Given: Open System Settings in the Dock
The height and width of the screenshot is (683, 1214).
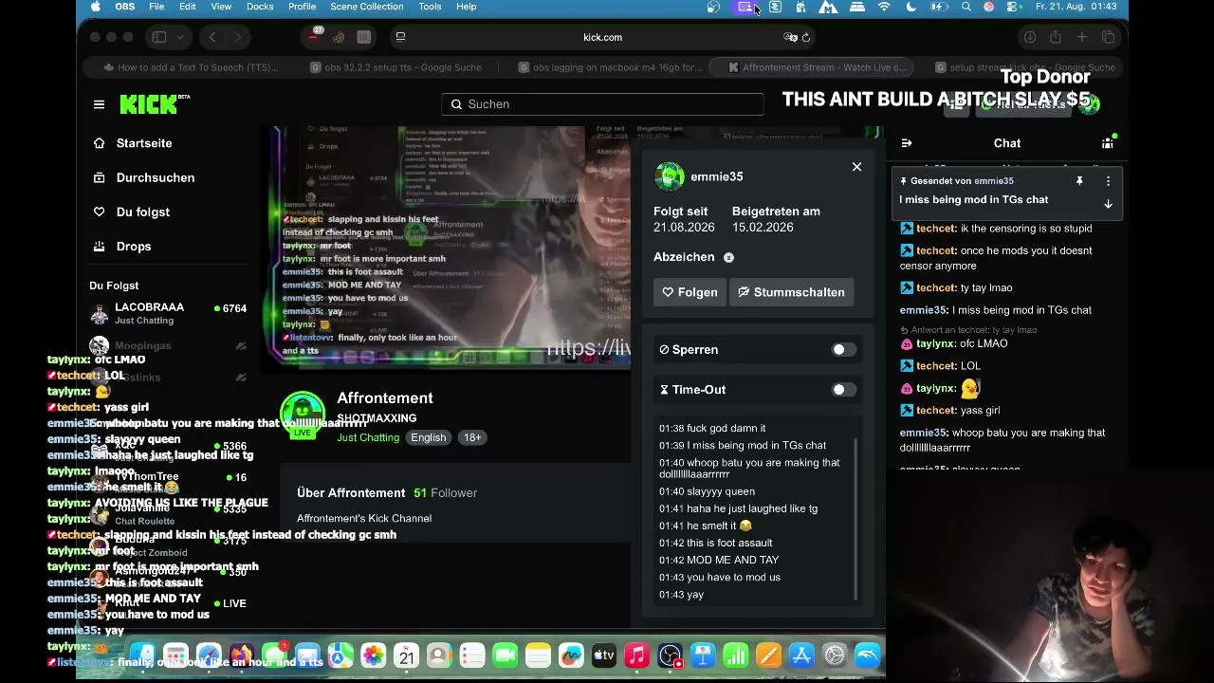Looking at the screenshot, I should pyautogui.click(x=835, y=655).
